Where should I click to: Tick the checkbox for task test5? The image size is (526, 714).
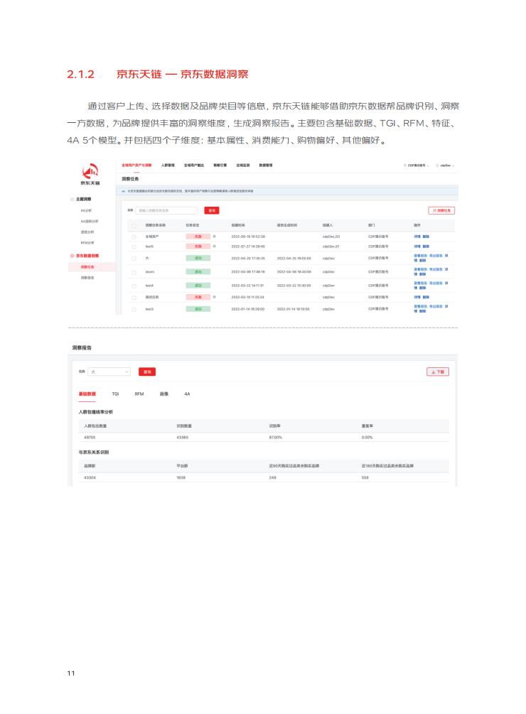tap(134, 247)
